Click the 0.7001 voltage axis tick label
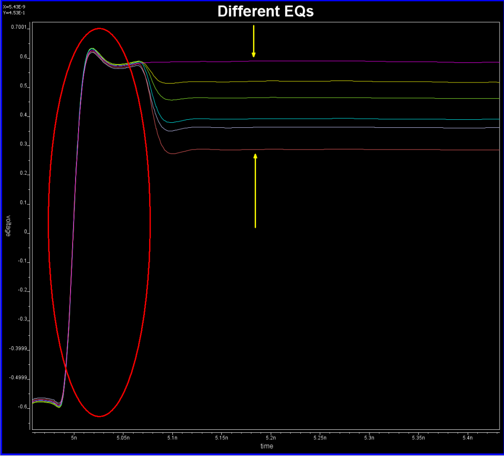Screen dimensions: 504x456 (x=20, y=29)
